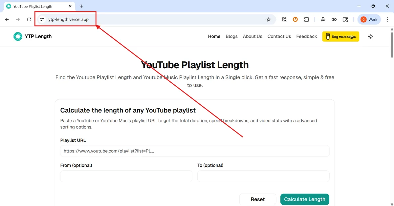The width and height of the screenshot is (394, 206).
Task: Click the Calculate Length button
Action: pyautogui.click(x=305, y=199)
